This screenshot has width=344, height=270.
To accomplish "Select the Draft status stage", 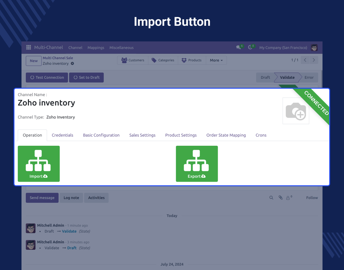I will 265,77.
